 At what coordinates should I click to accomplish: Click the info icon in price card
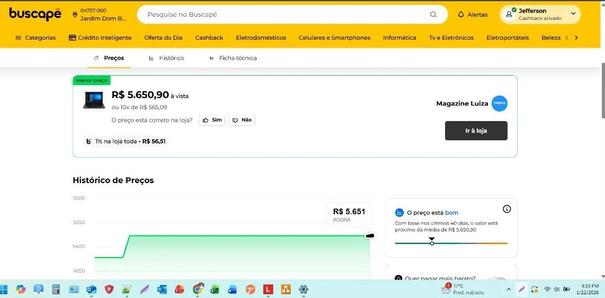507,209
